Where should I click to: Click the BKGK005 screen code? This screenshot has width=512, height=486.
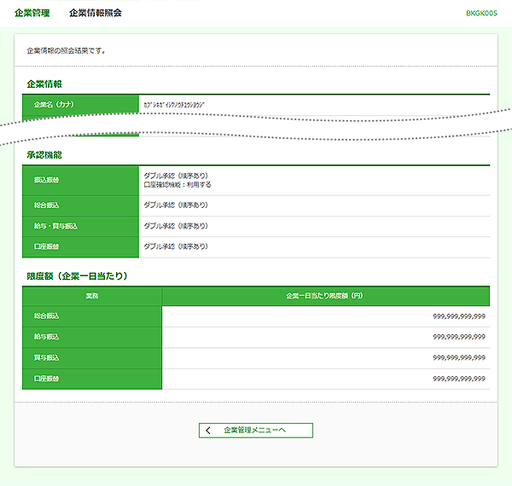tap(481, 14)
